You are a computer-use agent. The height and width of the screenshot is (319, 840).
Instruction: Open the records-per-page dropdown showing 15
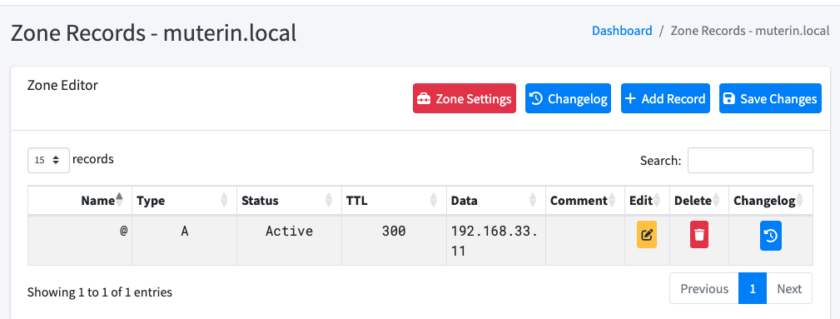tap(48, 160)
